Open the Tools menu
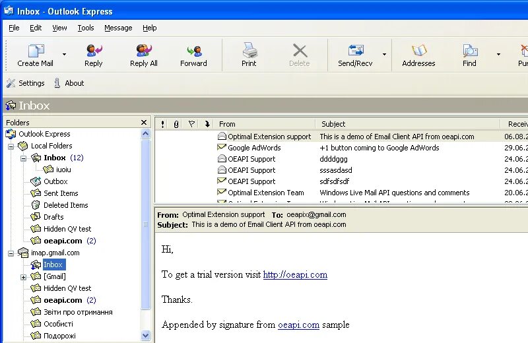The height and width of the screenshot is (343, 528). point(86,28)
